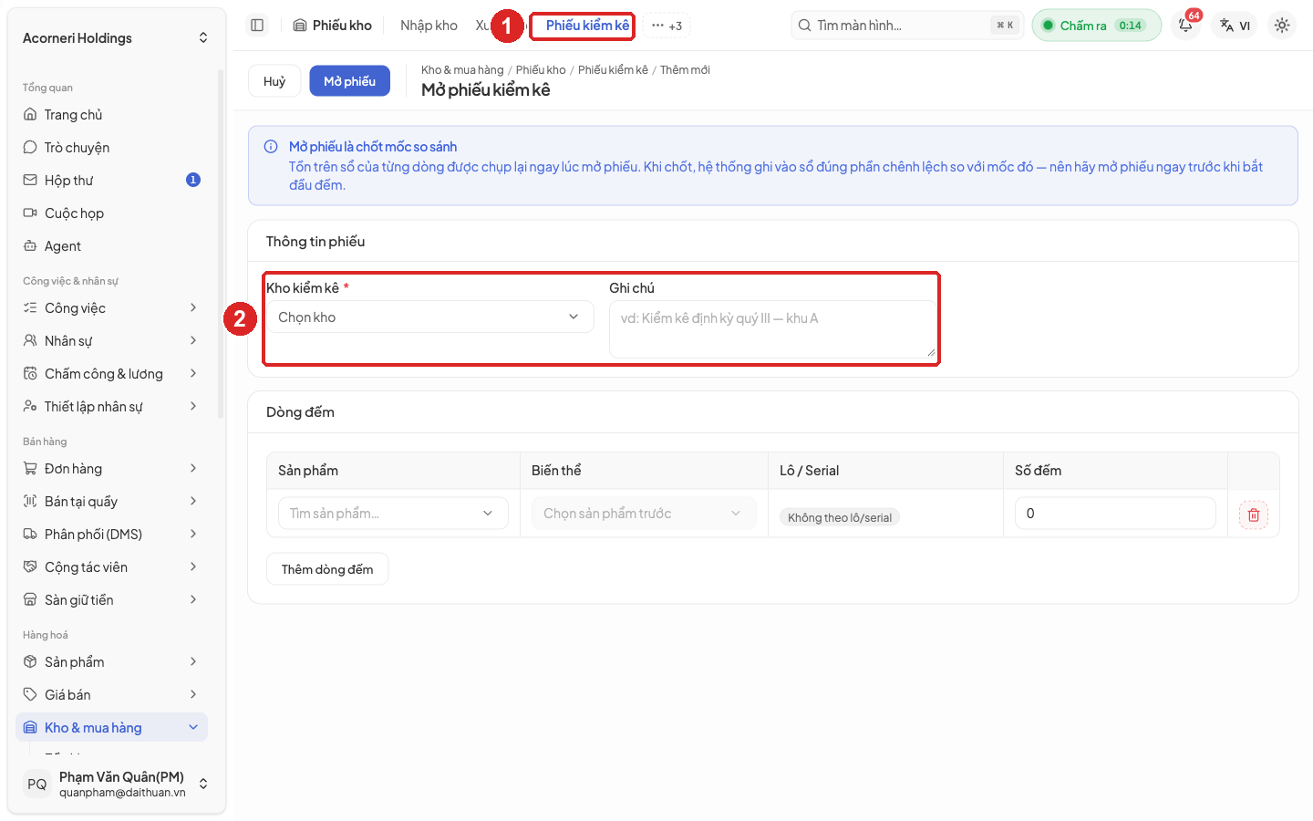Image resolution: width=1313 pixels, height=821 pixels.
Task: Expand Phân phối (DMS) group
Action: [x=112, y=535]
